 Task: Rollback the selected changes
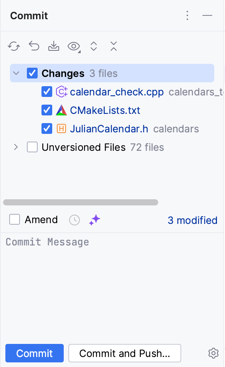[x=34, y=46]
